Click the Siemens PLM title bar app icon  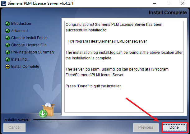point(3,3)
